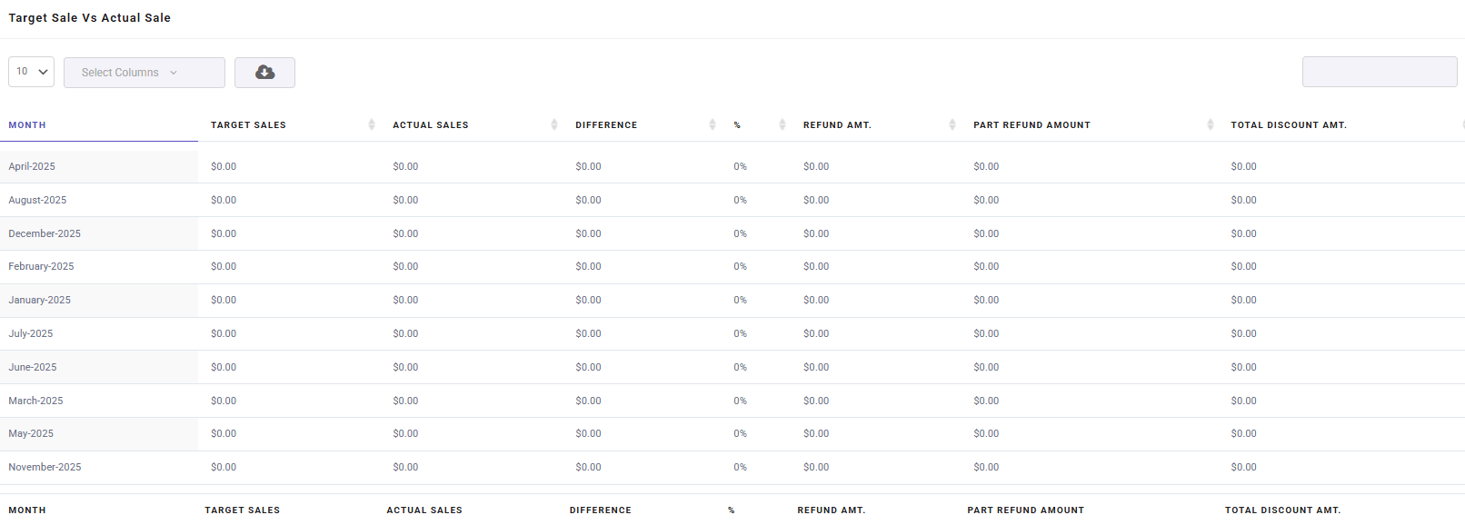Click the January-2025 month cell
1465x525 pixels.
pyautogui.click(x=39, y=301)
